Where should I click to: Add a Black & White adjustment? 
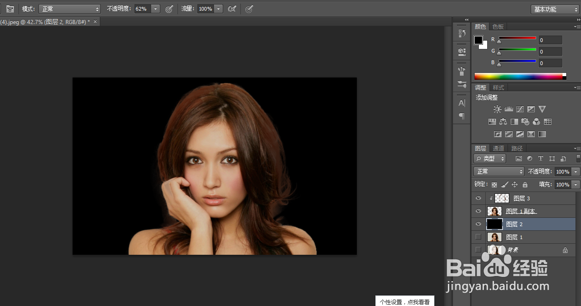[x=514, y=122]
